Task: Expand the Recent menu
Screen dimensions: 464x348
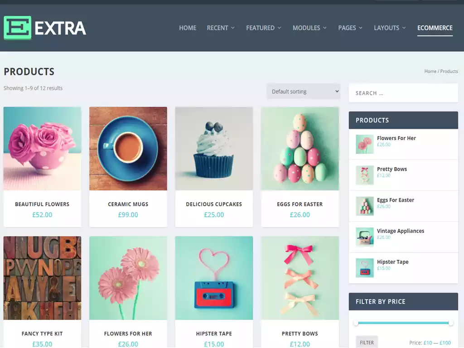Action: click(221, 28)
